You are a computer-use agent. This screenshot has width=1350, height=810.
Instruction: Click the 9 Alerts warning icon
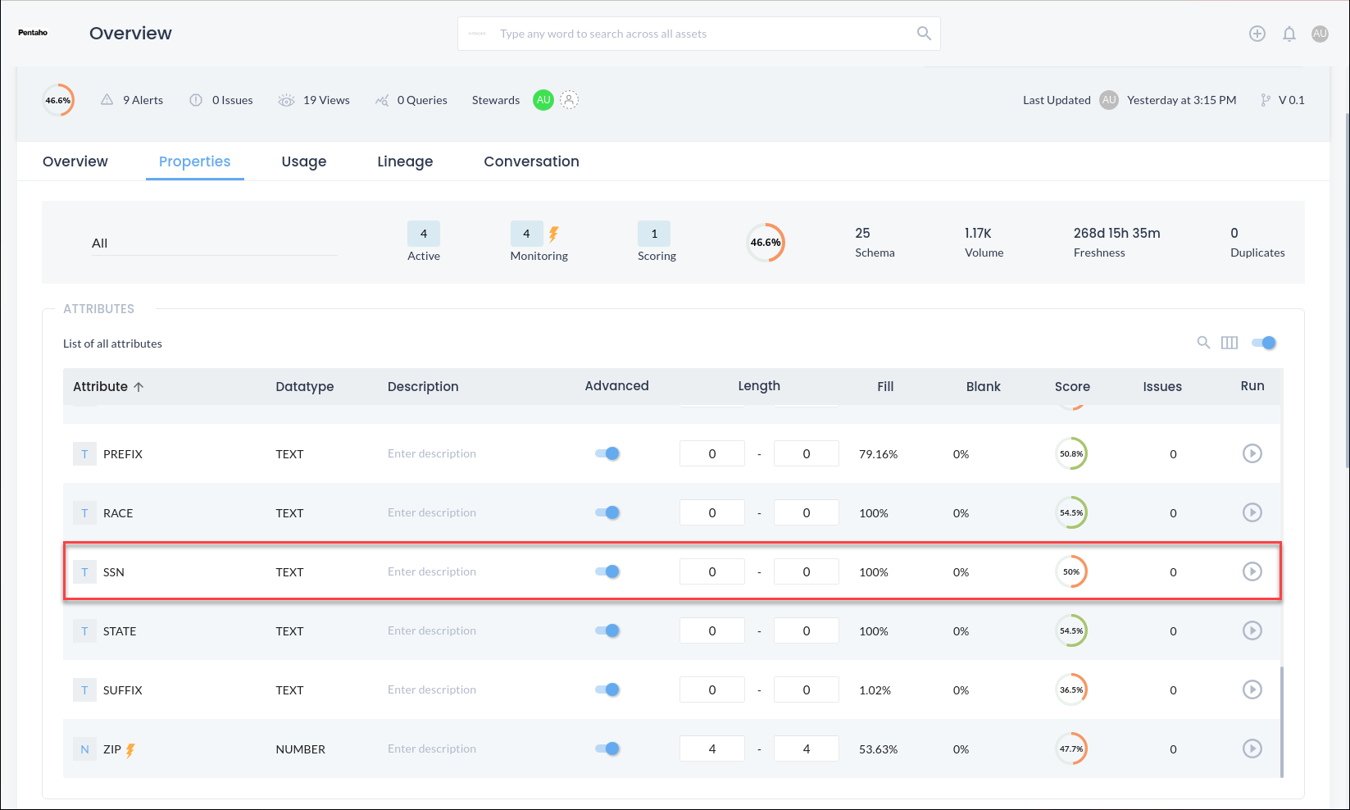107,100
